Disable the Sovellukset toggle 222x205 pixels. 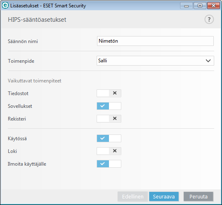109,106
